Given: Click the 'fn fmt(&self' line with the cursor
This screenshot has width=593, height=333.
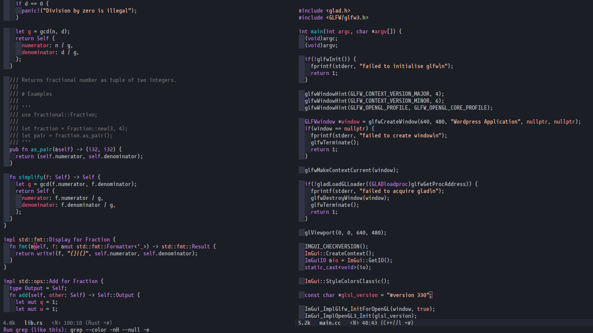Looking at the screenshot, I should 112,247.
